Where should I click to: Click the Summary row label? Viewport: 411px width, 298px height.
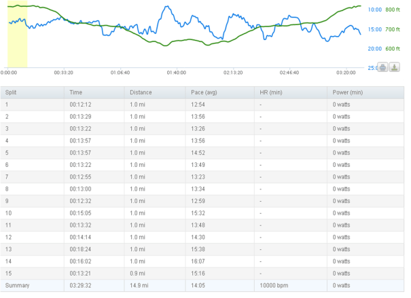point(18,285)
